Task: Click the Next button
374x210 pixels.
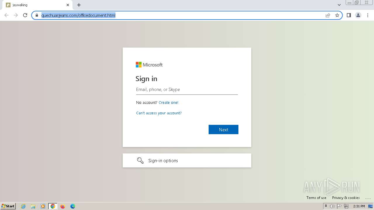Action: click(x=224, y=129)
